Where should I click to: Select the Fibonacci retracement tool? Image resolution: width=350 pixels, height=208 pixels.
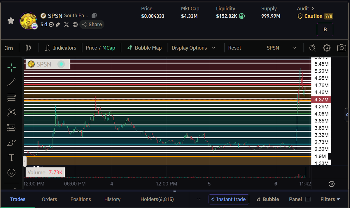(x=11, y=97)
